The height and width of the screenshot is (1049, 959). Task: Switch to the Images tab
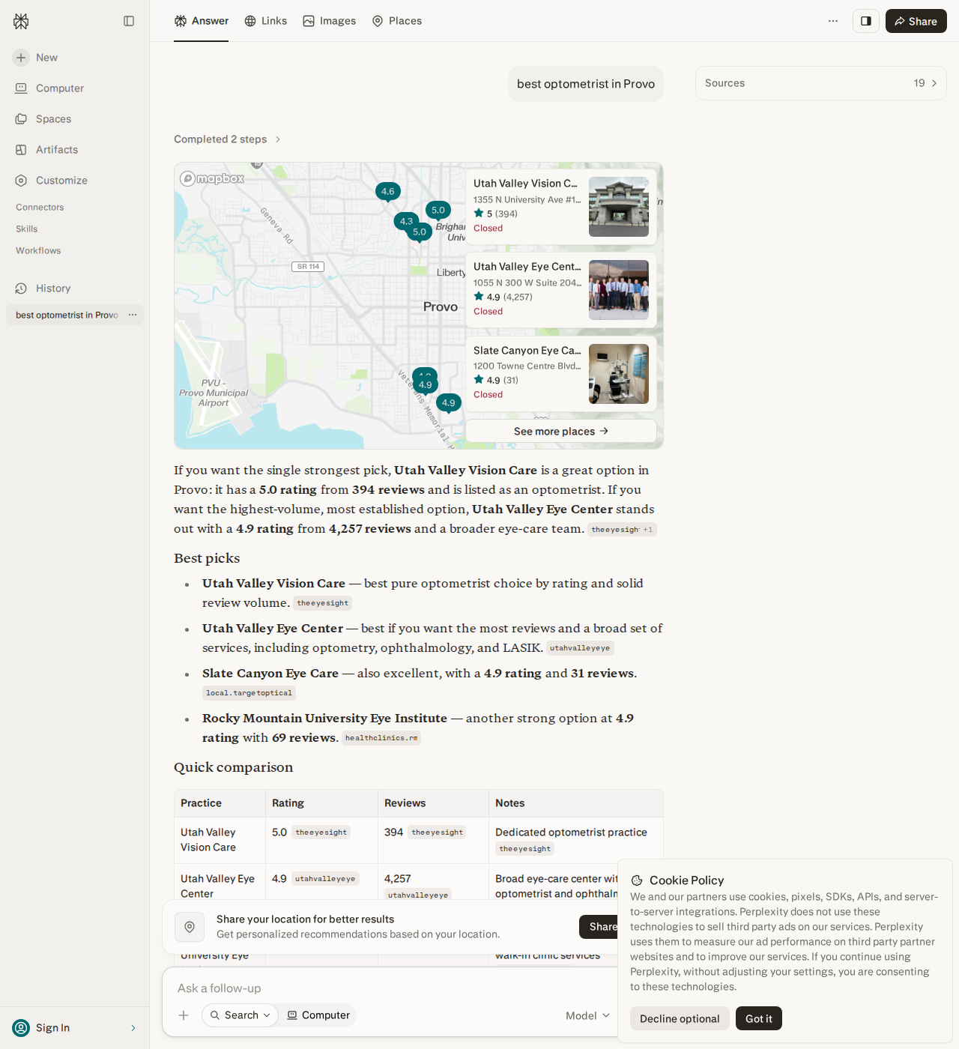point(330,21)
